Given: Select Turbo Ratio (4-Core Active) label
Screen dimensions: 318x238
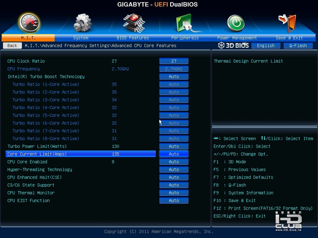Looking at the screenshot, I should tap(46, 108).
